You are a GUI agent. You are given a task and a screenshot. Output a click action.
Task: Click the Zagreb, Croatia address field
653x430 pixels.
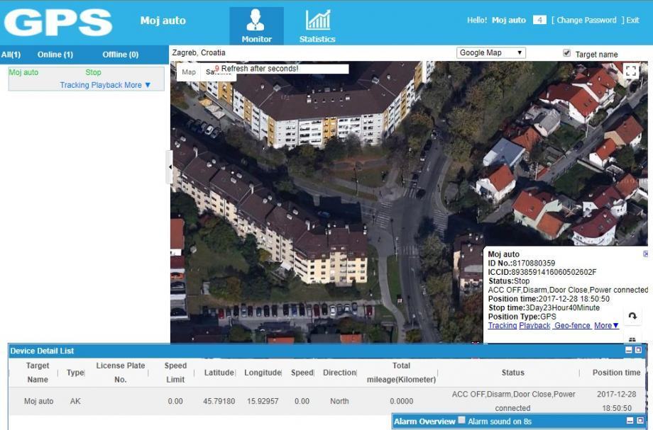pos(199,53)
